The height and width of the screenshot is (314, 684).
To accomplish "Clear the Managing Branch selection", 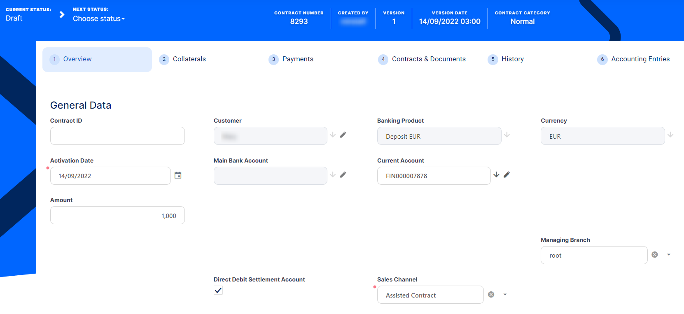I will 655,255.
